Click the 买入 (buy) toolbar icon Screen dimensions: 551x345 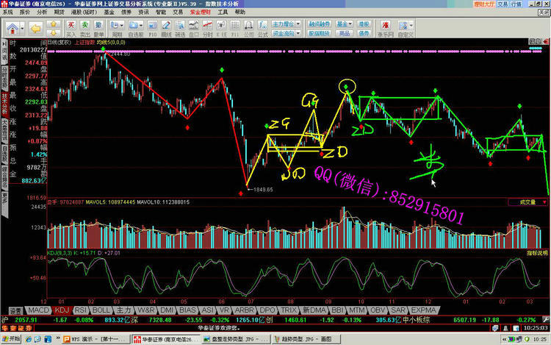71,29
